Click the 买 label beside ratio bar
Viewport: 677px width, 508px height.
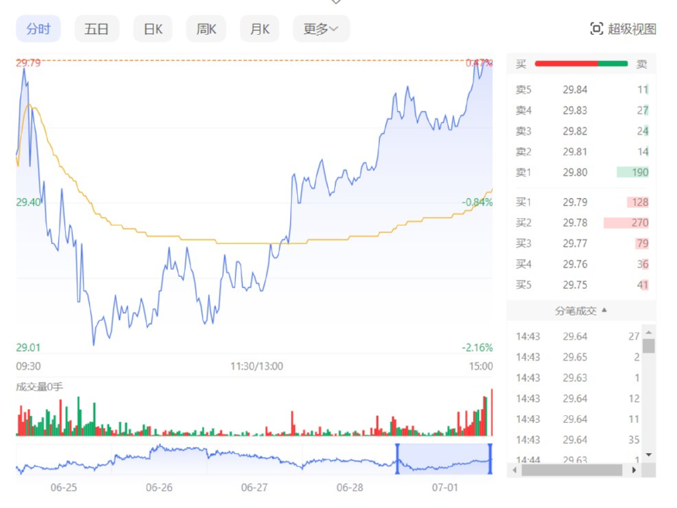[521, 64]
